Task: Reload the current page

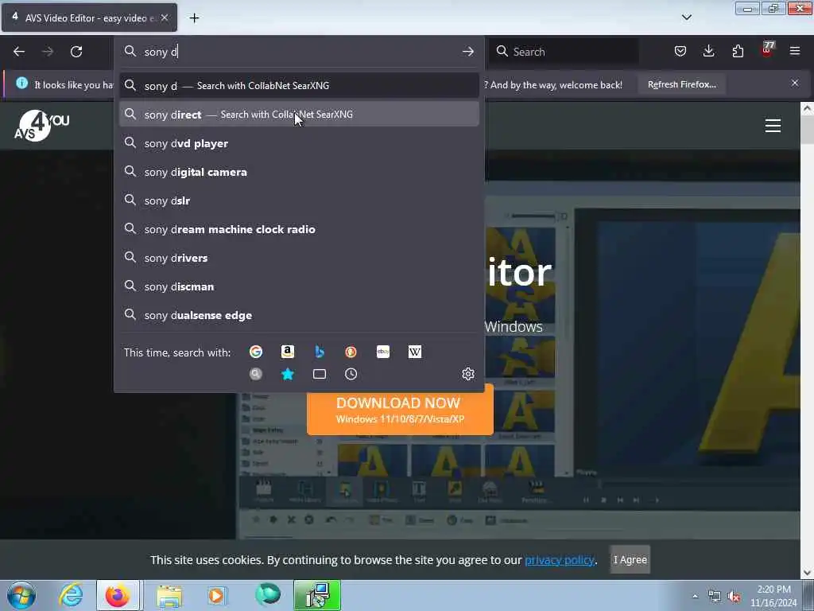Action: coord(76,52)
